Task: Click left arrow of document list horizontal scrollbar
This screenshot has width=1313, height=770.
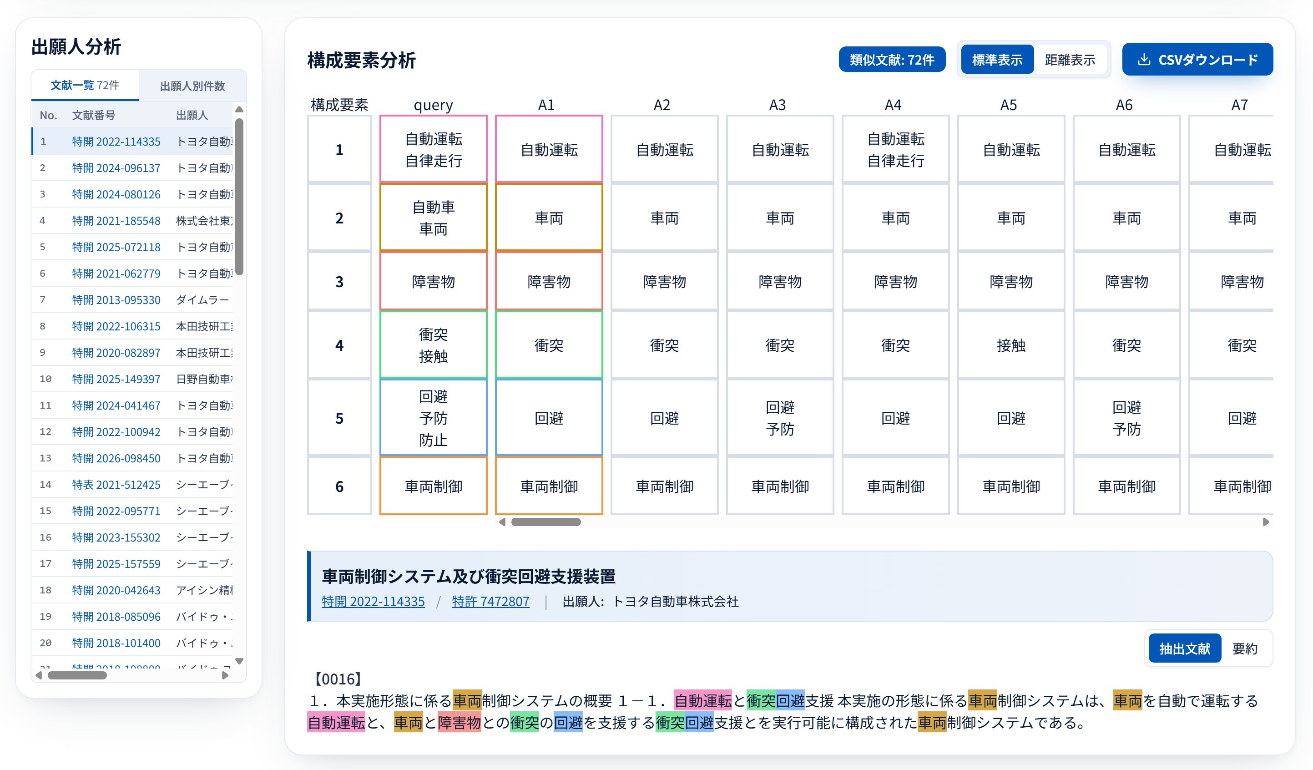Action: tap(39, 675)
